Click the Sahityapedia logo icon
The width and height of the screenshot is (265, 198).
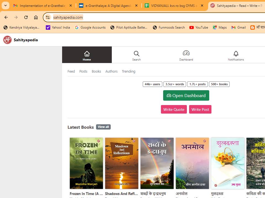pyautogui.click(x=7, y=40)
